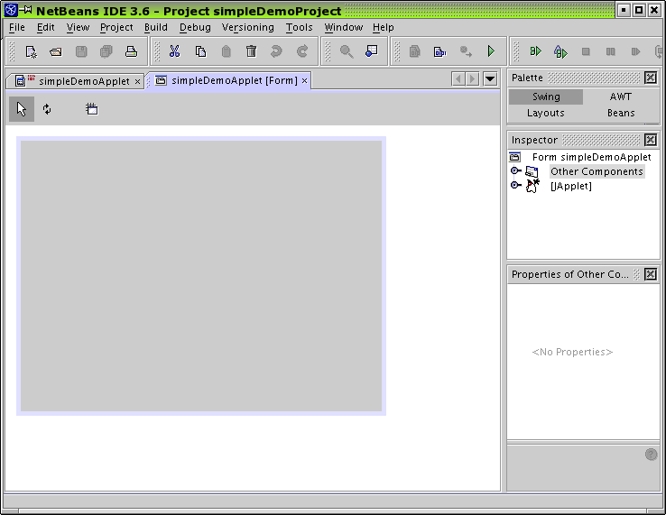This screenshot has width=666, height=515.
Task: Click the help question mark icon
Action: (x=651, y=455)
